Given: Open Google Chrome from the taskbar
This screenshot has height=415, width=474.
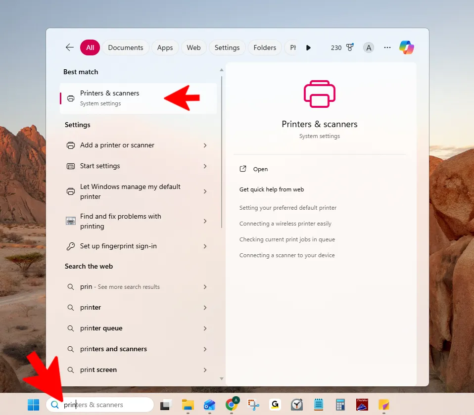Looking at the screenshot, I should 232,404.
